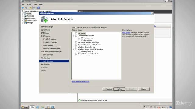This screenshot has height=109, width=195.
Task: Go to DHCPv6 Stateless Mode step
Action: coord(52,49)
